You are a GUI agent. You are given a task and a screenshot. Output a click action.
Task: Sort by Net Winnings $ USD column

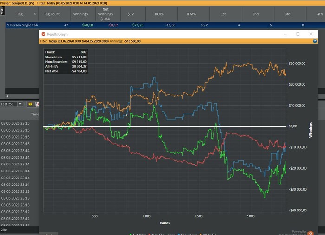pos(105,14)
